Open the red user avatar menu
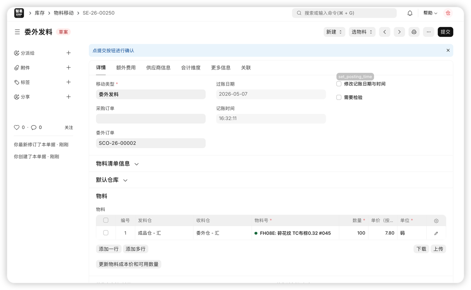 pyautogui.click(x=448, y=13)
